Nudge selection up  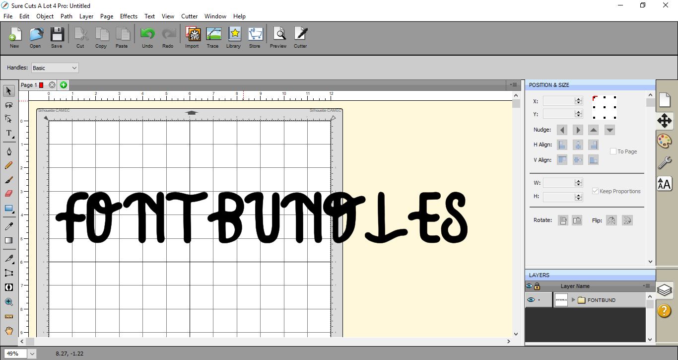point(594,130)
